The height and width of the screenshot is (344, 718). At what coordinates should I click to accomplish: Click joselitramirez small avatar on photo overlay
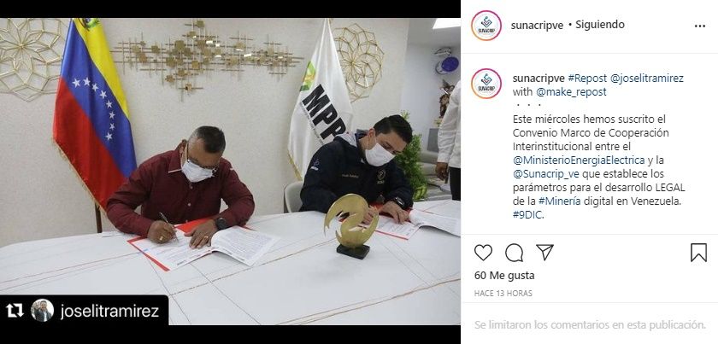tap(42, 311)
